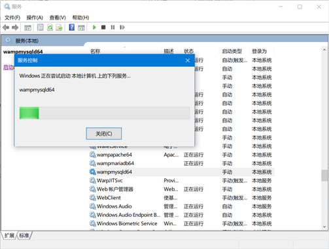The image size is (329, 249).
Task: Click the Refresh toolbar icon
Action: pyautogui.click(x=50, y=28)
